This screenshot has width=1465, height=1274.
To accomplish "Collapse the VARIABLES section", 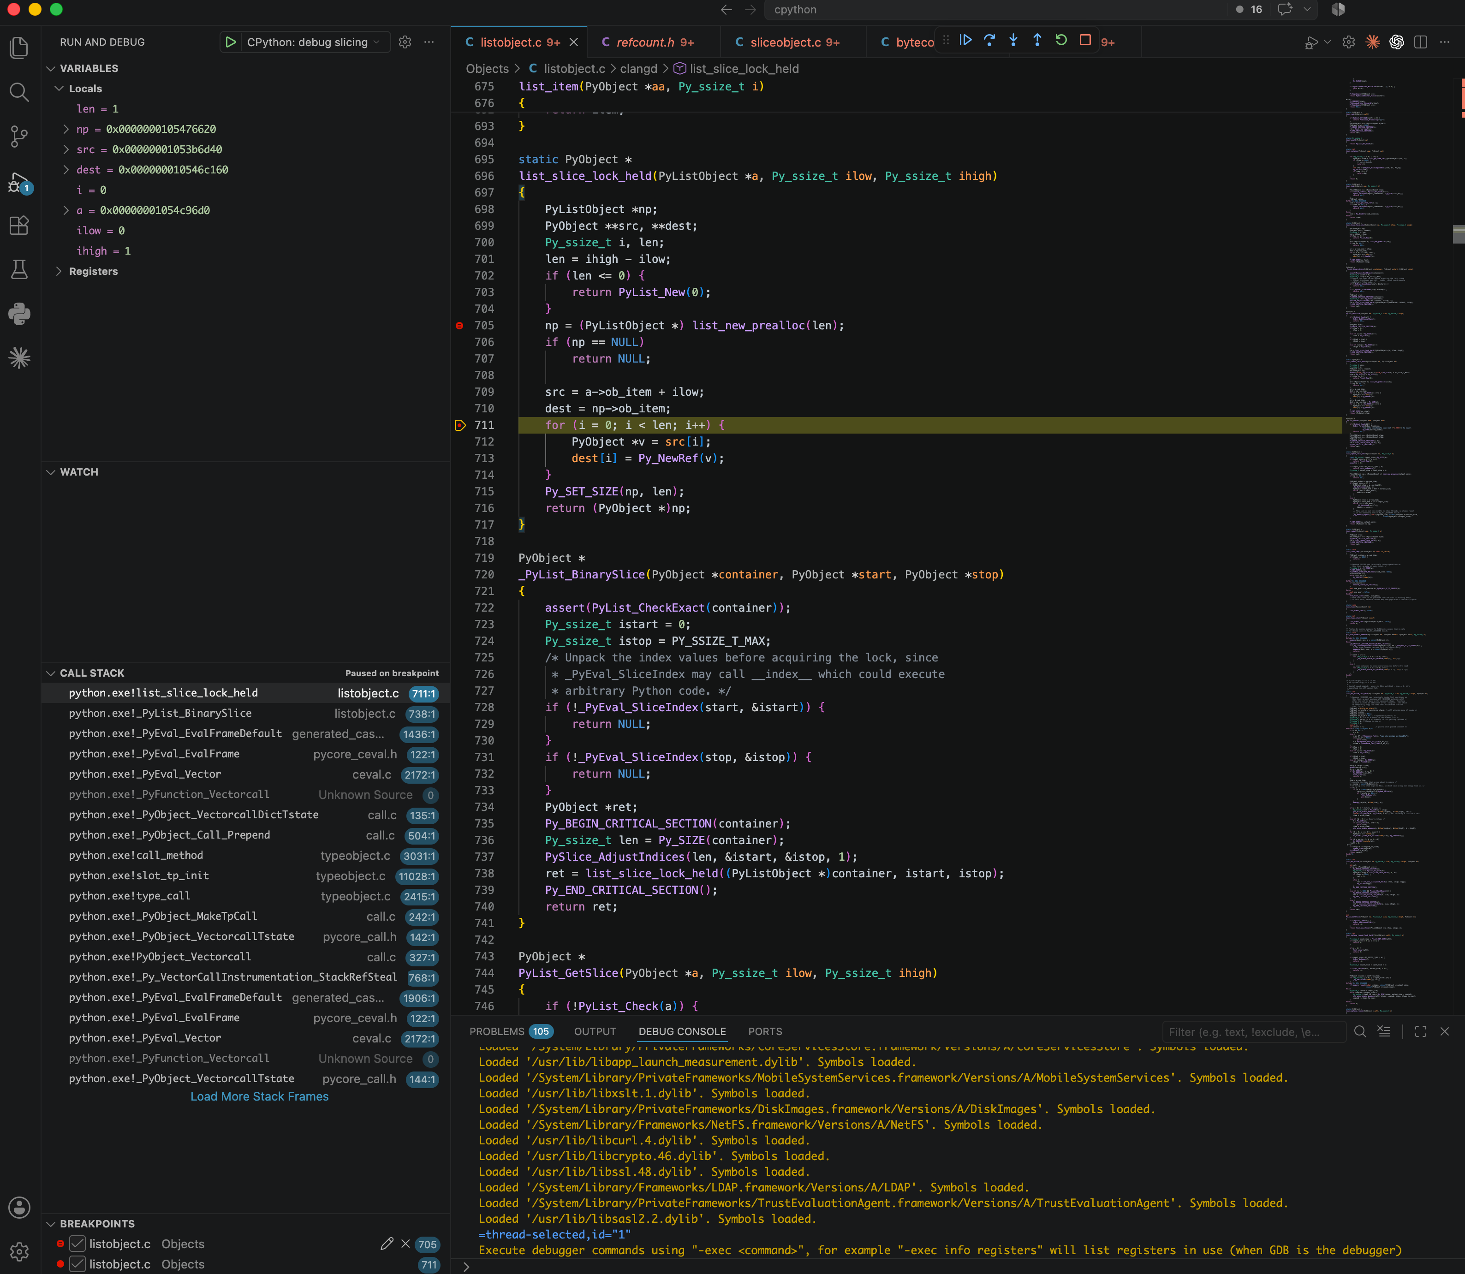I will click(x=50, y=68).
